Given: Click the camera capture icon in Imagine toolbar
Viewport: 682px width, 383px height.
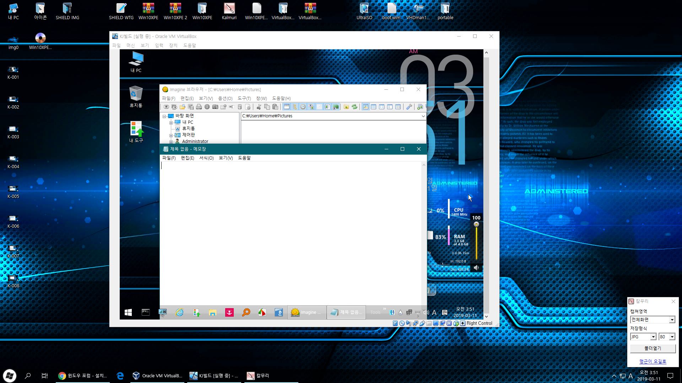Looking at the screenshot, I should pos(215,107).
